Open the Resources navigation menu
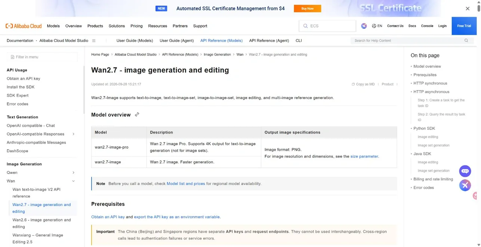481x247 pixels. click(x=157, y=26)
